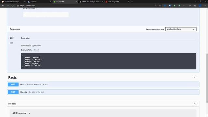208x117 pixels.
Task: Collapse the Facts section with its chevron
Action: (194, 77)
